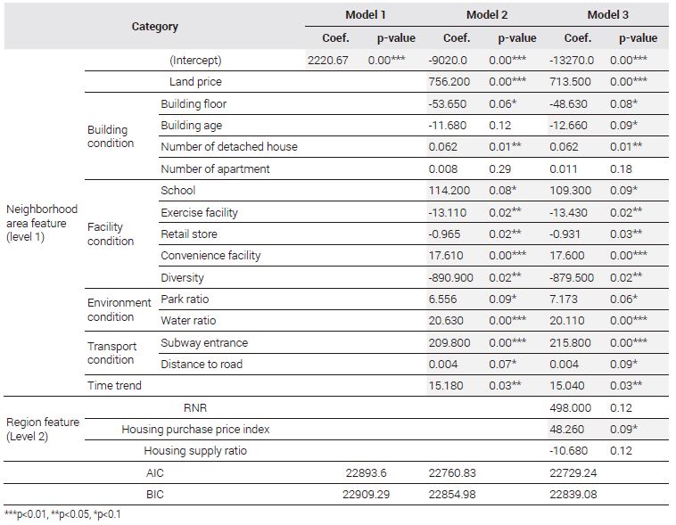The width and height of the screenshot is (676, 525).
Task: Select the Neighborhood area feature level 1 label
Action: click(x=42, y=223)
